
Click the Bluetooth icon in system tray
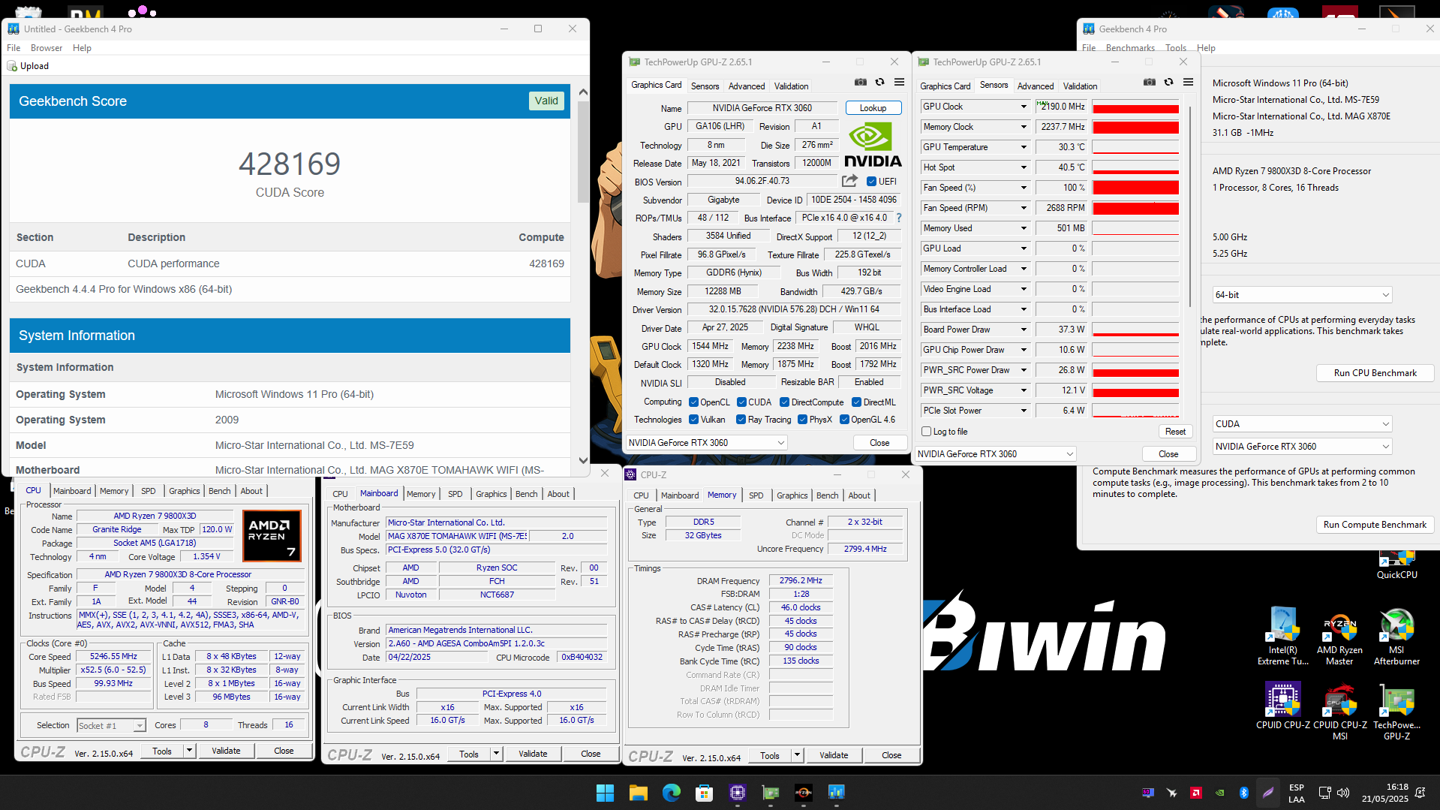pyautogui.click(x=1243, y=793)
